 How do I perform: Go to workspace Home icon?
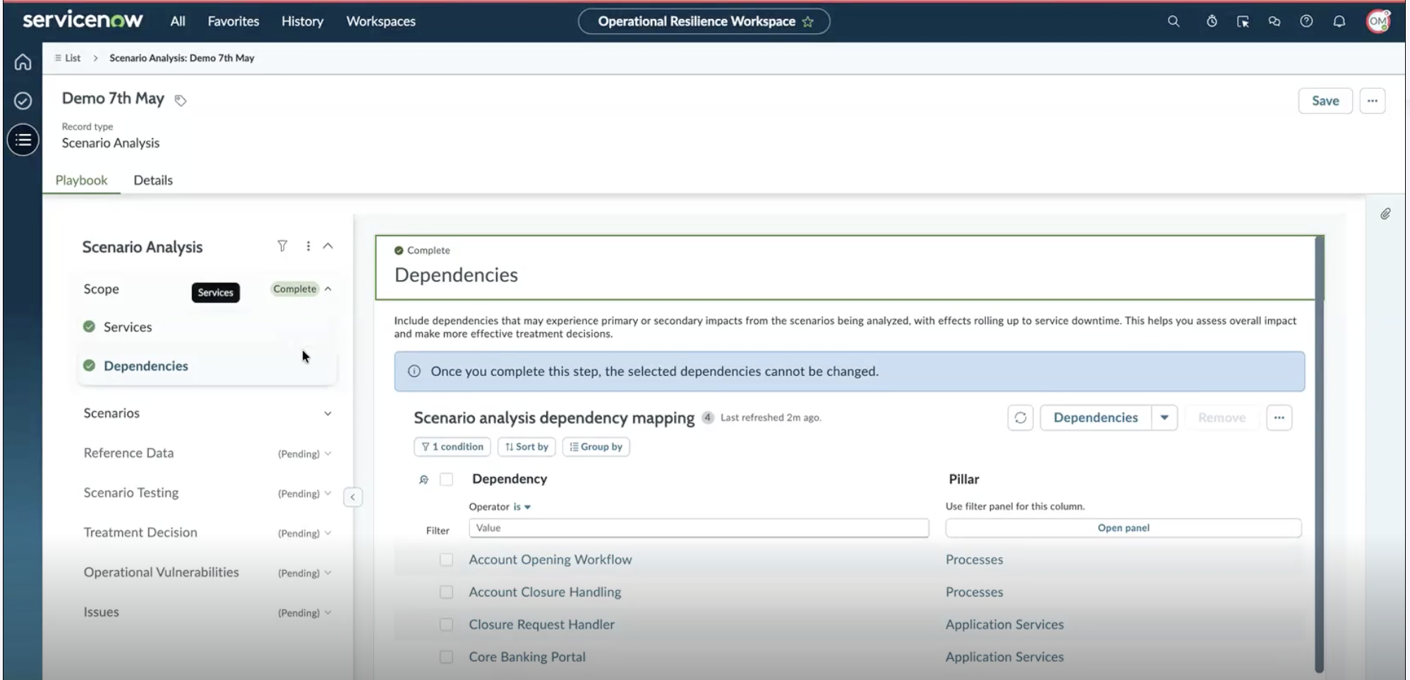coord(23,62)
